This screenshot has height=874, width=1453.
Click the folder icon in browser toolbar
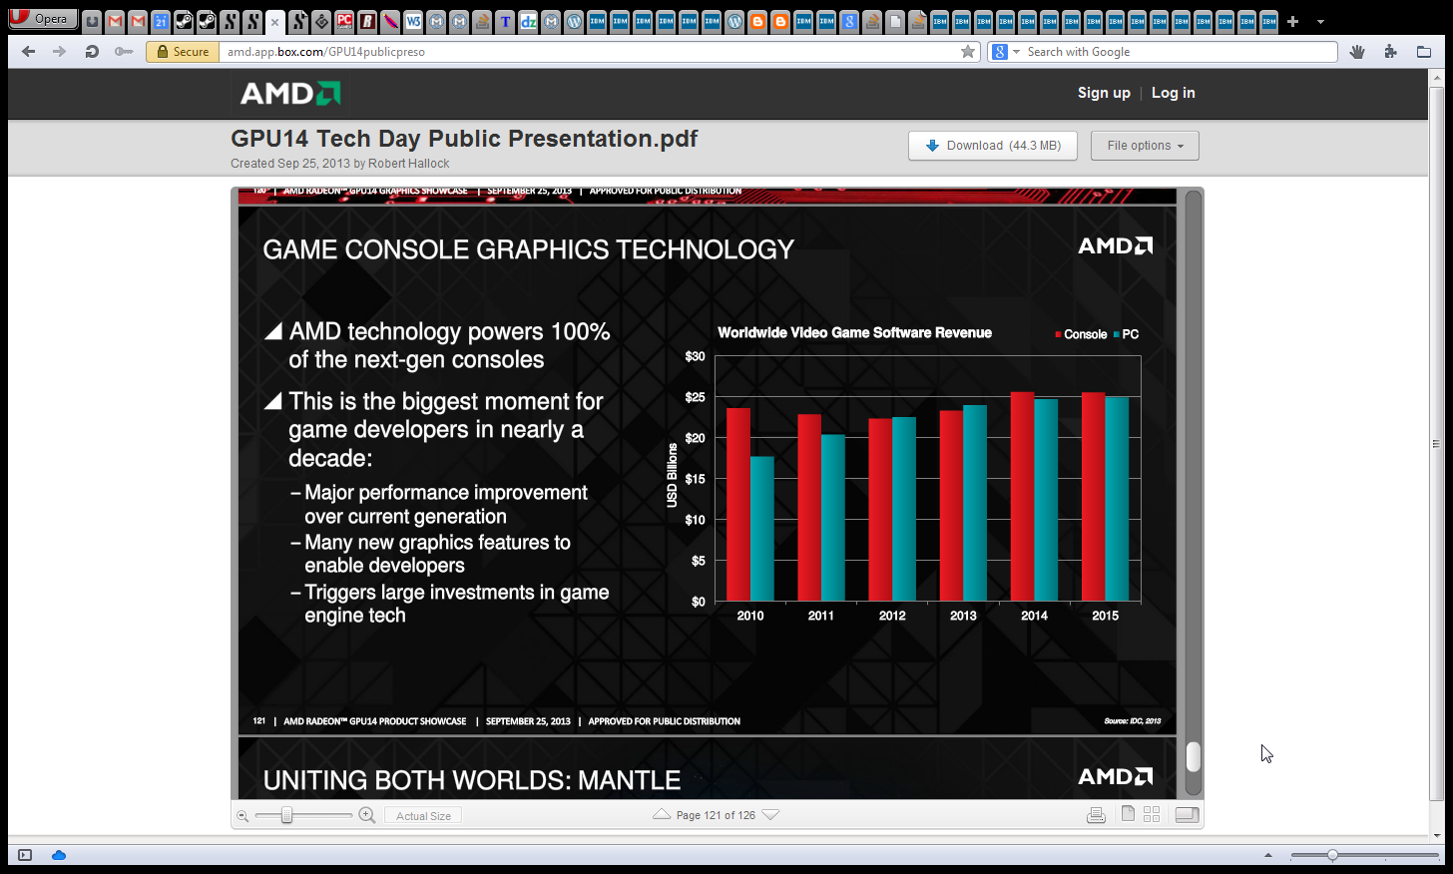(x=1424, y=52)
